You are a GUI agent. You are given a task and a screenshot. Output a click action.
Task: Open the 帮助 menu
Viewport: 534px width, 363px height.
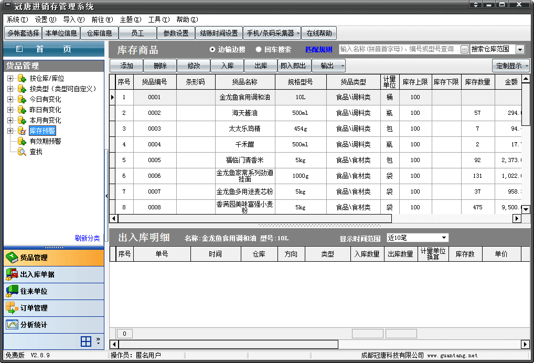pos(186,19)
